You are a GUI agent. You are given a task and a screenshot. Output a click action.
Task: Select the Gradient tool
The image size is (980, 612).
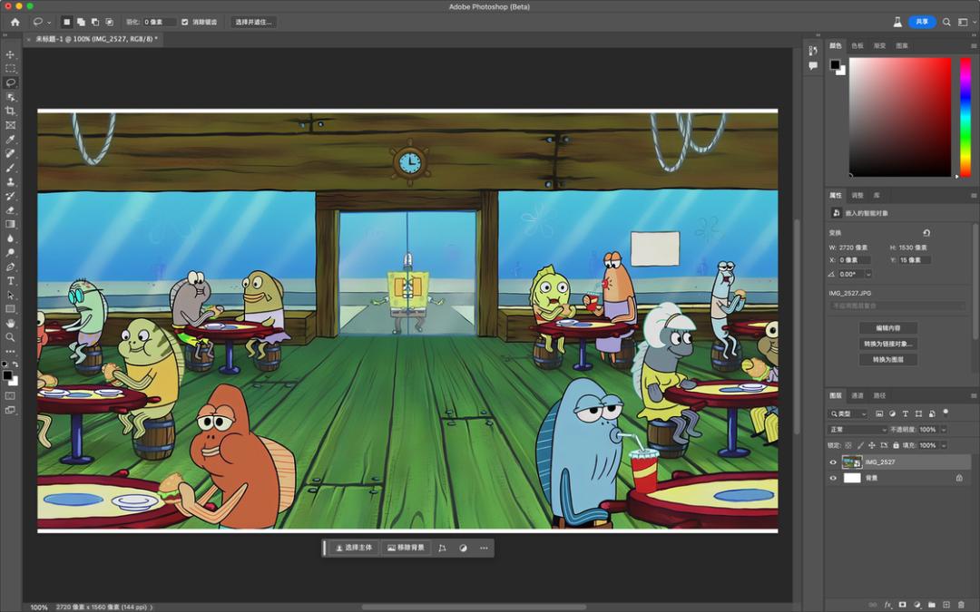click(11, 224)
